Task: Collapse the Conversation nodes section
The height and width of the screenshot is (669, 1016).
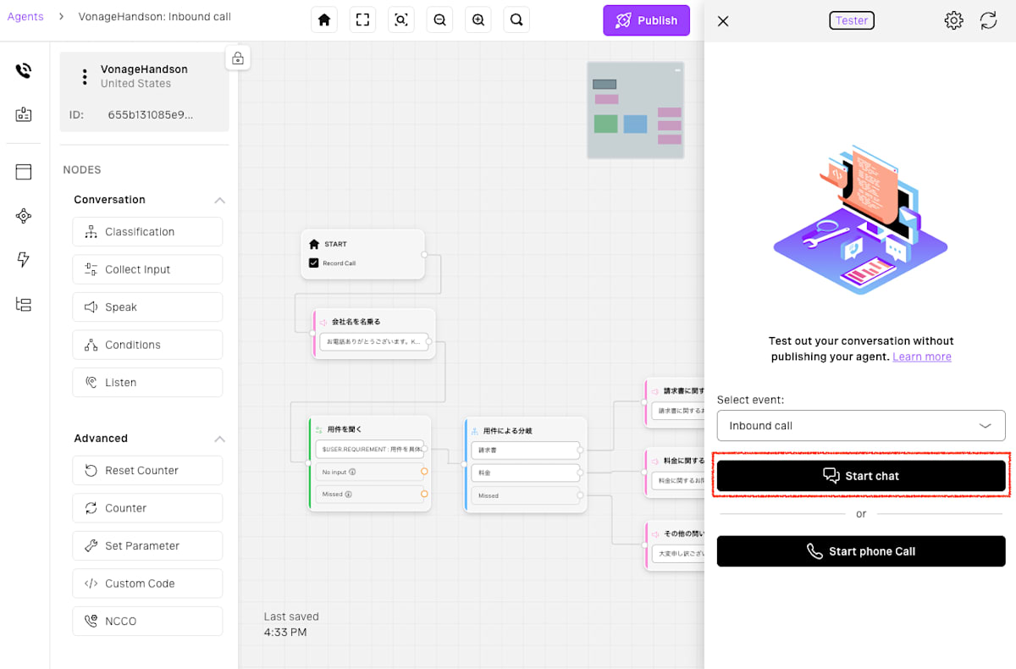Action: (x=219, y=201)
